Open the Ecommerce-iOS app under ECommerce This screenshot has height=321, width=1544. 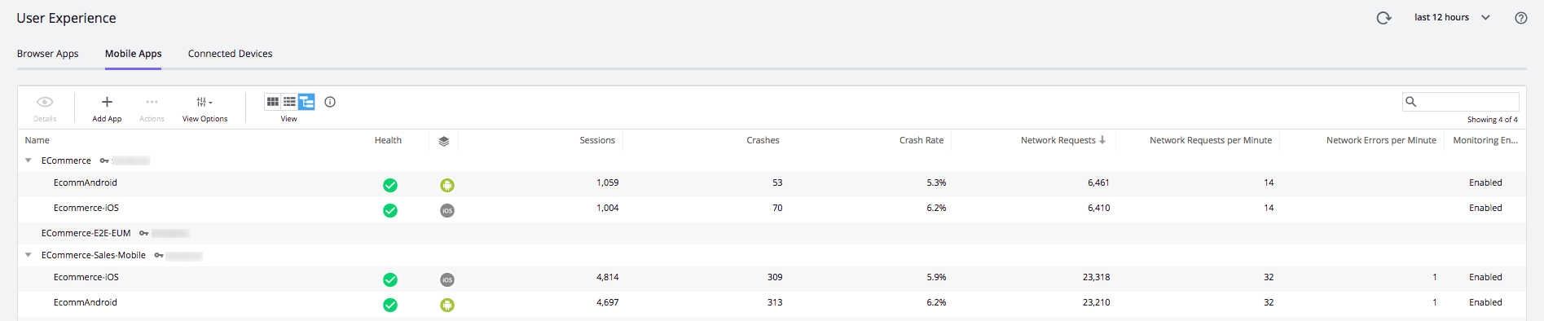86,208
